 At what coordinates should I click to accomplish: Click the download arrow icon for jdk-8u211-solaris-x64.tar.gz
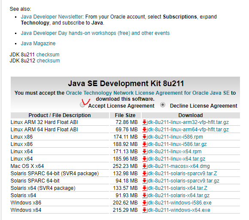[144, 195]
